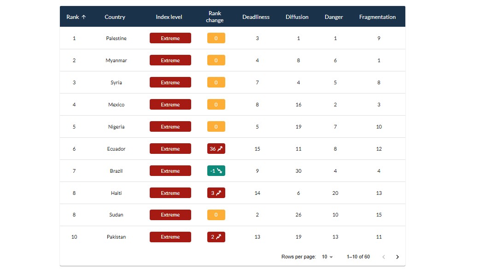Viewport: 497px width, 275px height.
Task: Sort table by Country column
Action: tap(115, 17)
